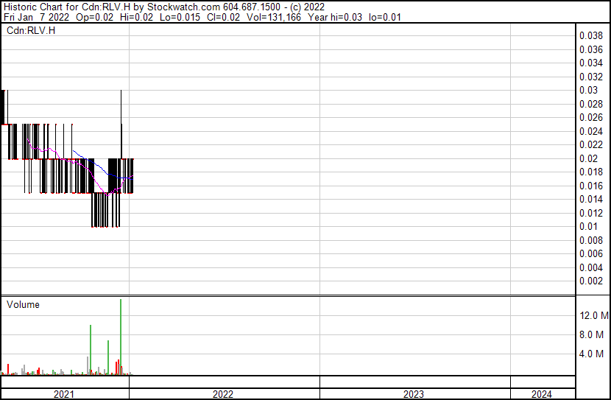
Task: Click the 0.02 price axis label
Action: click(588, 158)
